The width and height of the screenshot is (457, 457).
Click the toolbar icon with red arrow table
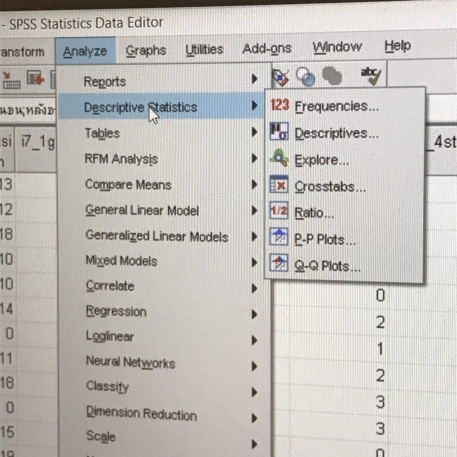(36, 78)
